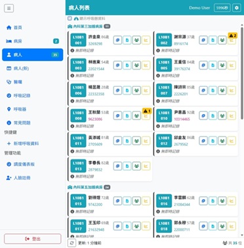Select the L10B1 010 bed badge
This screenshot has width=244, height=248.
pyautogui.click(x=164, y=115)
